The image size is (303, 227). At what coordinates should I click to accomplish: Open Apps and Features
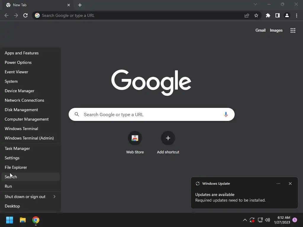[30, 53]
